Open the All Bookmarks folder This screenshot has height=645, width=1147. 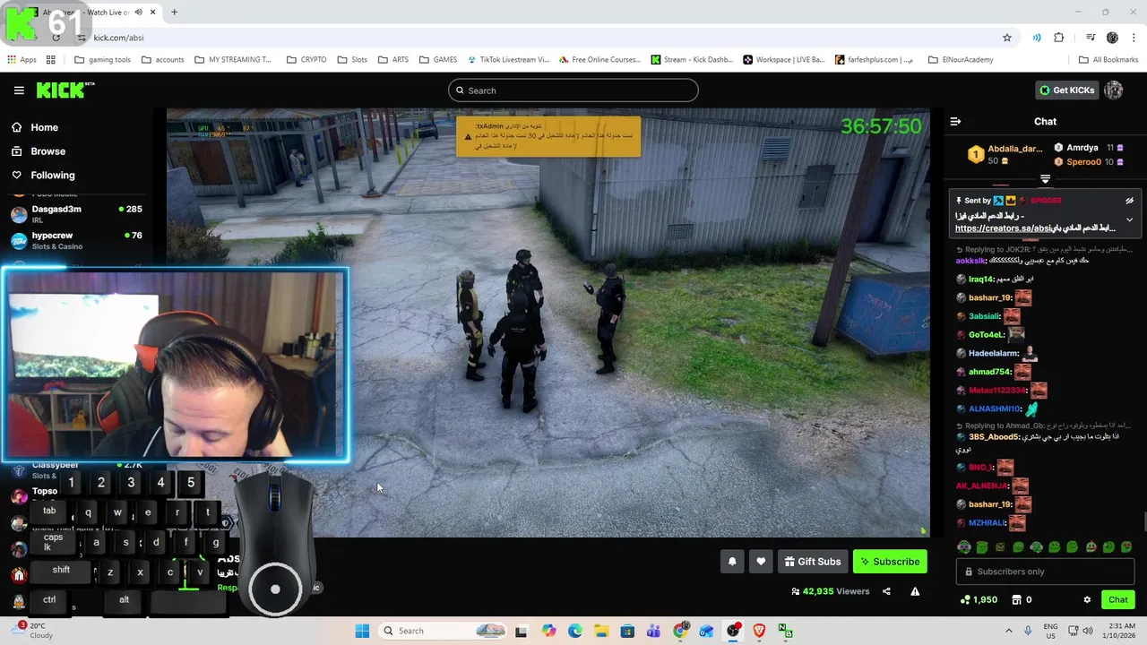tap(1108, 60)
